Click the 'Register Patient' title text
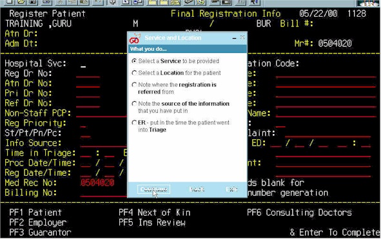The image size is (381, 239). click(47, 14)
